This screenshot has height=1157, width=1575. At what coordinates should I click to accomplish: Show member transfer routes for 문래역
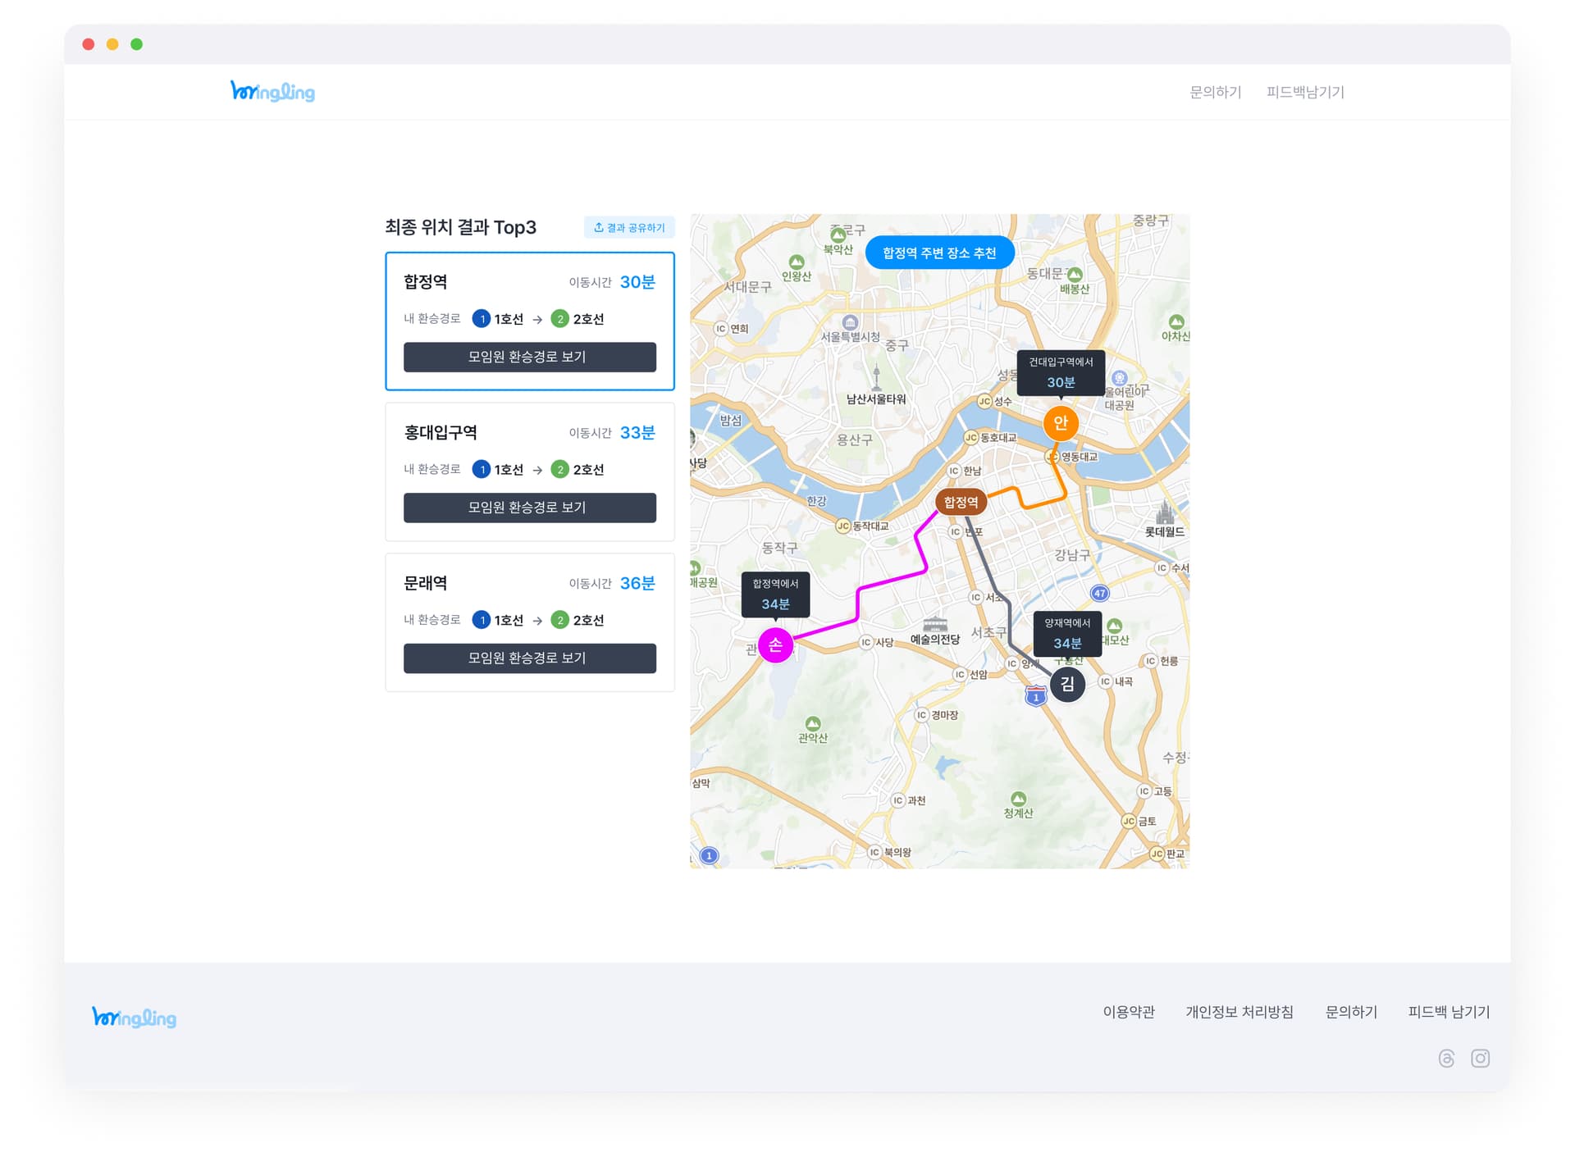click(529, 658)
